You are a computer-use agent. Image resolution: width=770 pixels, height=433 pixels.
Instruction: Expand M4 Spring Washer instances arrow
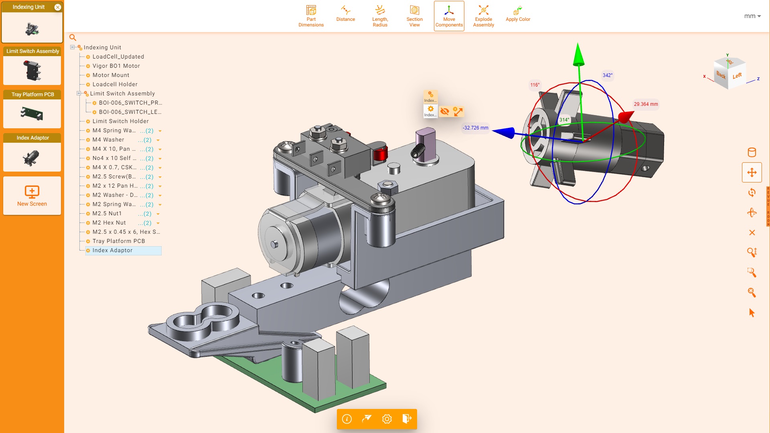tap(160, 131)
